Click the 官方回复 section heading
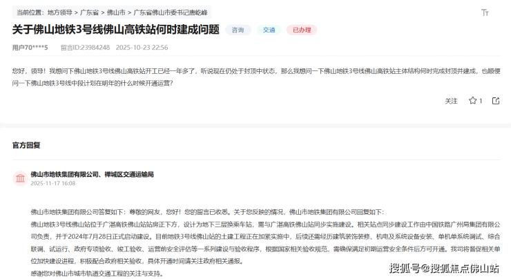Screen dimensions: 511x279 pyautogui.click(x=26, y=145)
